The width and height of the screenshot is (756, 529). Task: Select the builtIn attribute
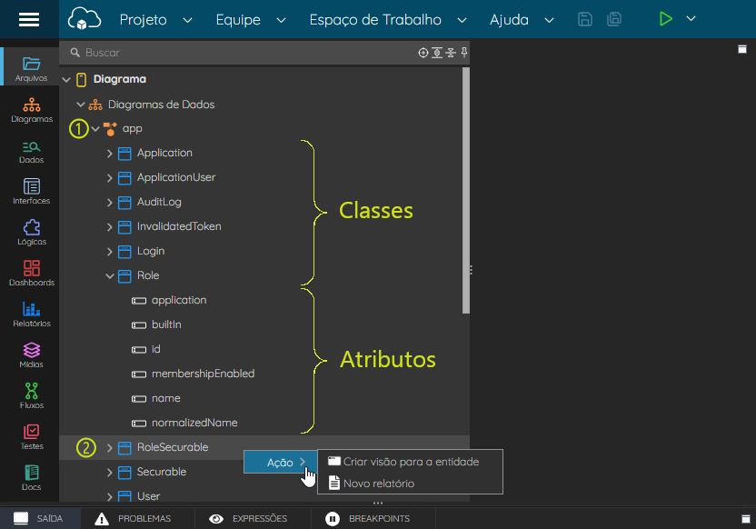[x=166, y=324]
